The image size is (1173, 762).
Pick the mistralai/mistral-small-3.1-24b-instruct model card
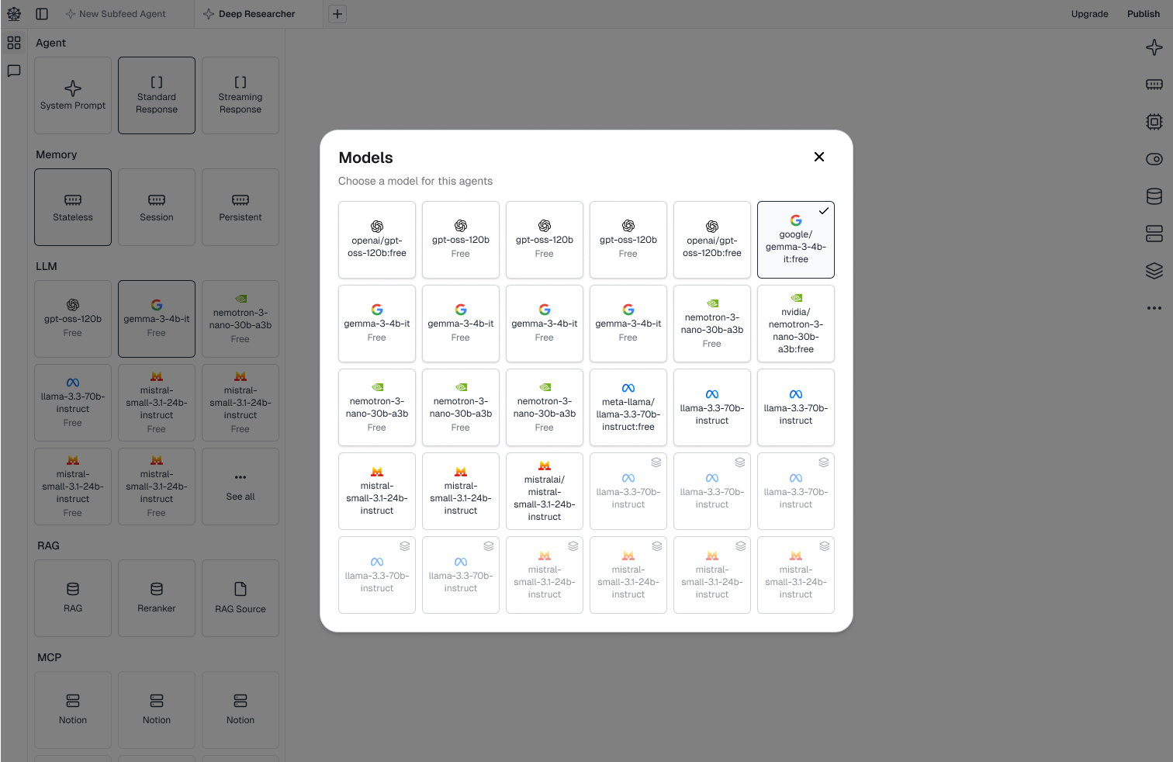click(544, 491)
